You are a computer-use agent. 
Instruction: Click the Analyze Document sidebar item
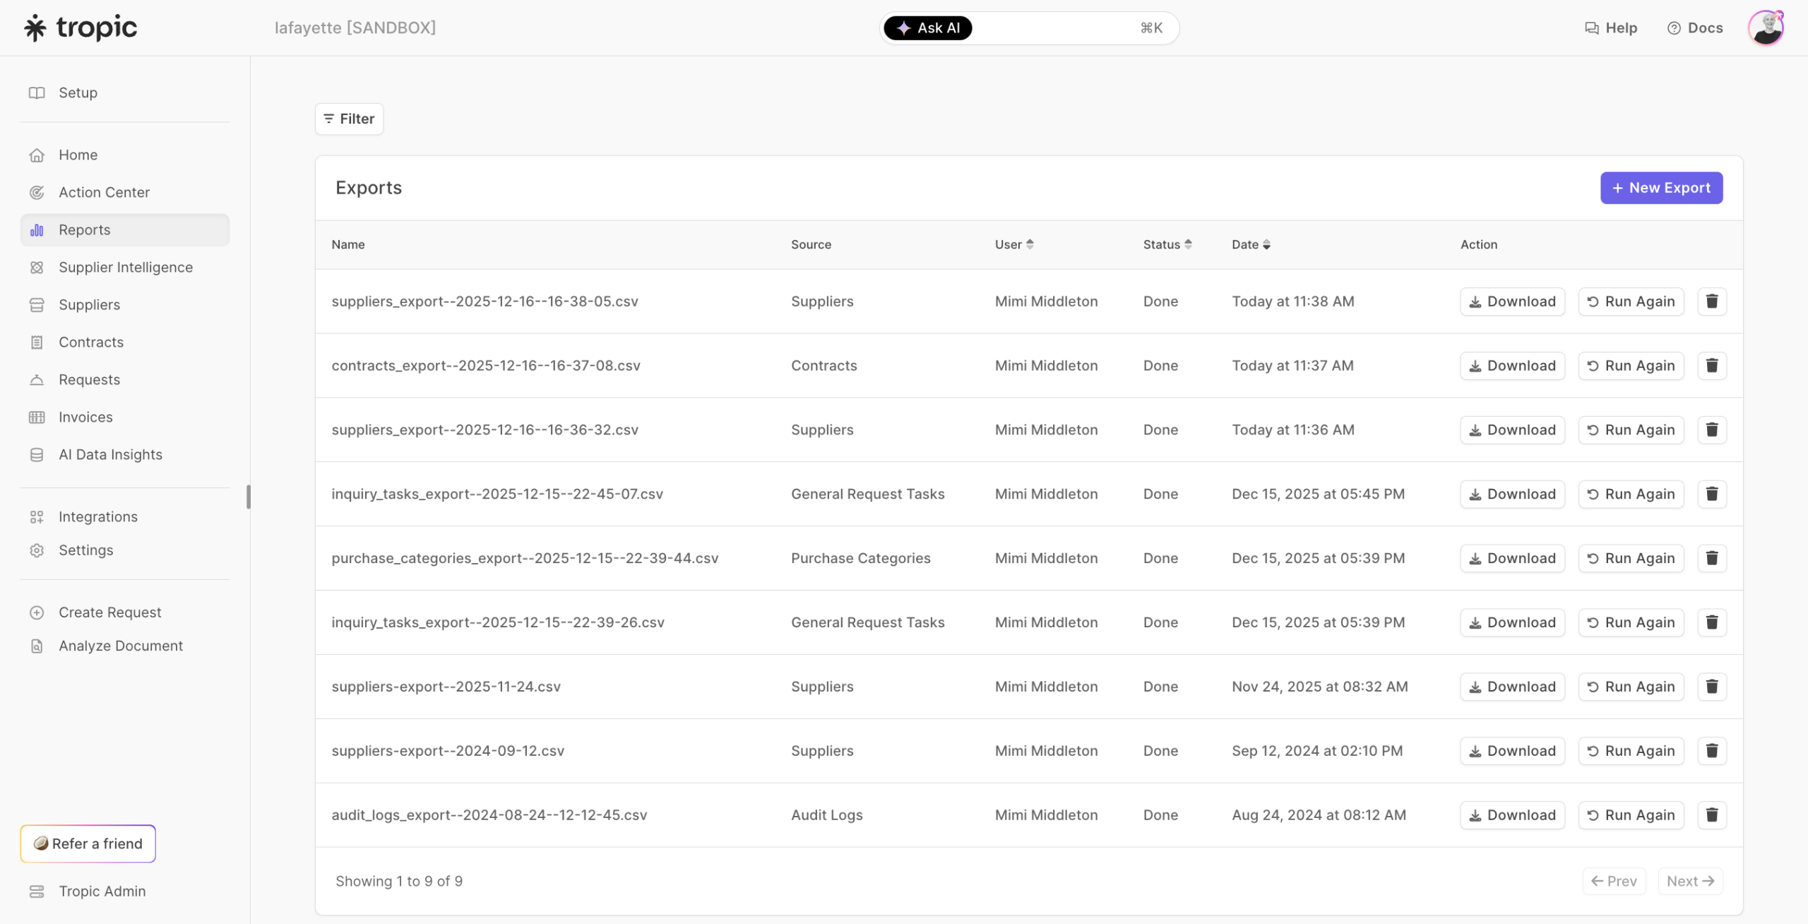point(120,646)
